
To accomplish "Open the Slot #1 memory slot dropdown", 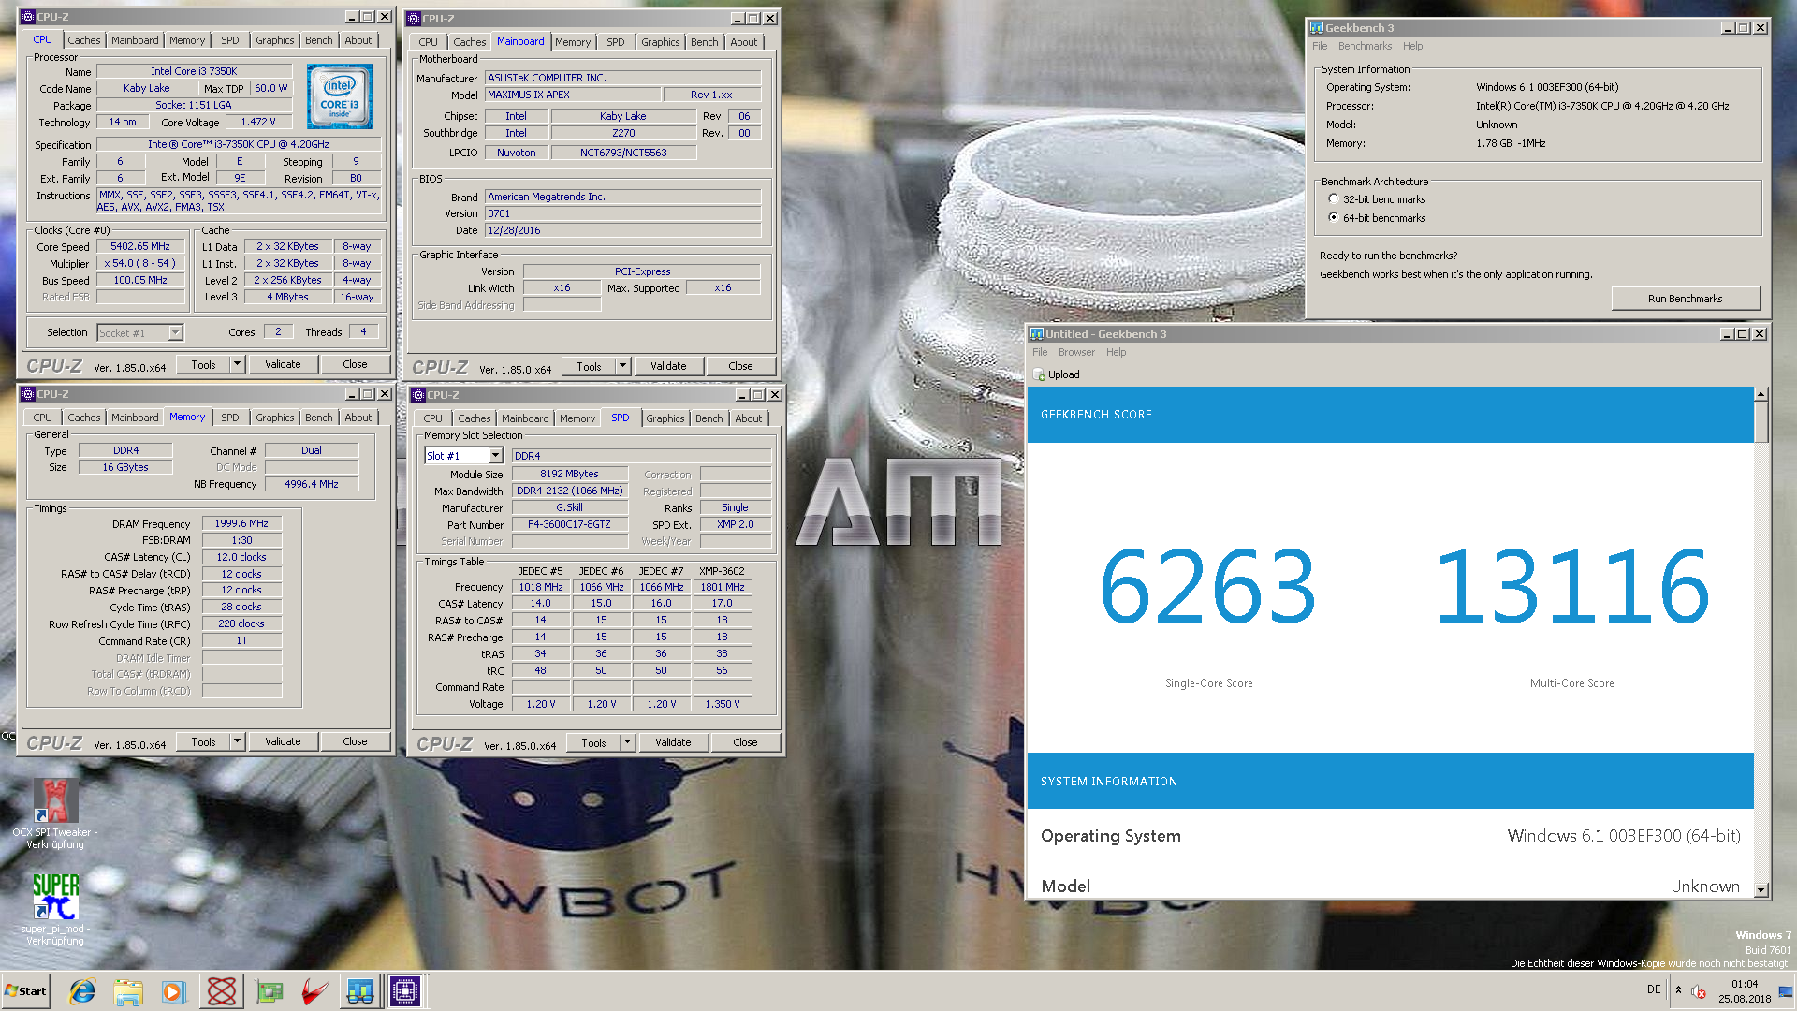I will point(495,456).
